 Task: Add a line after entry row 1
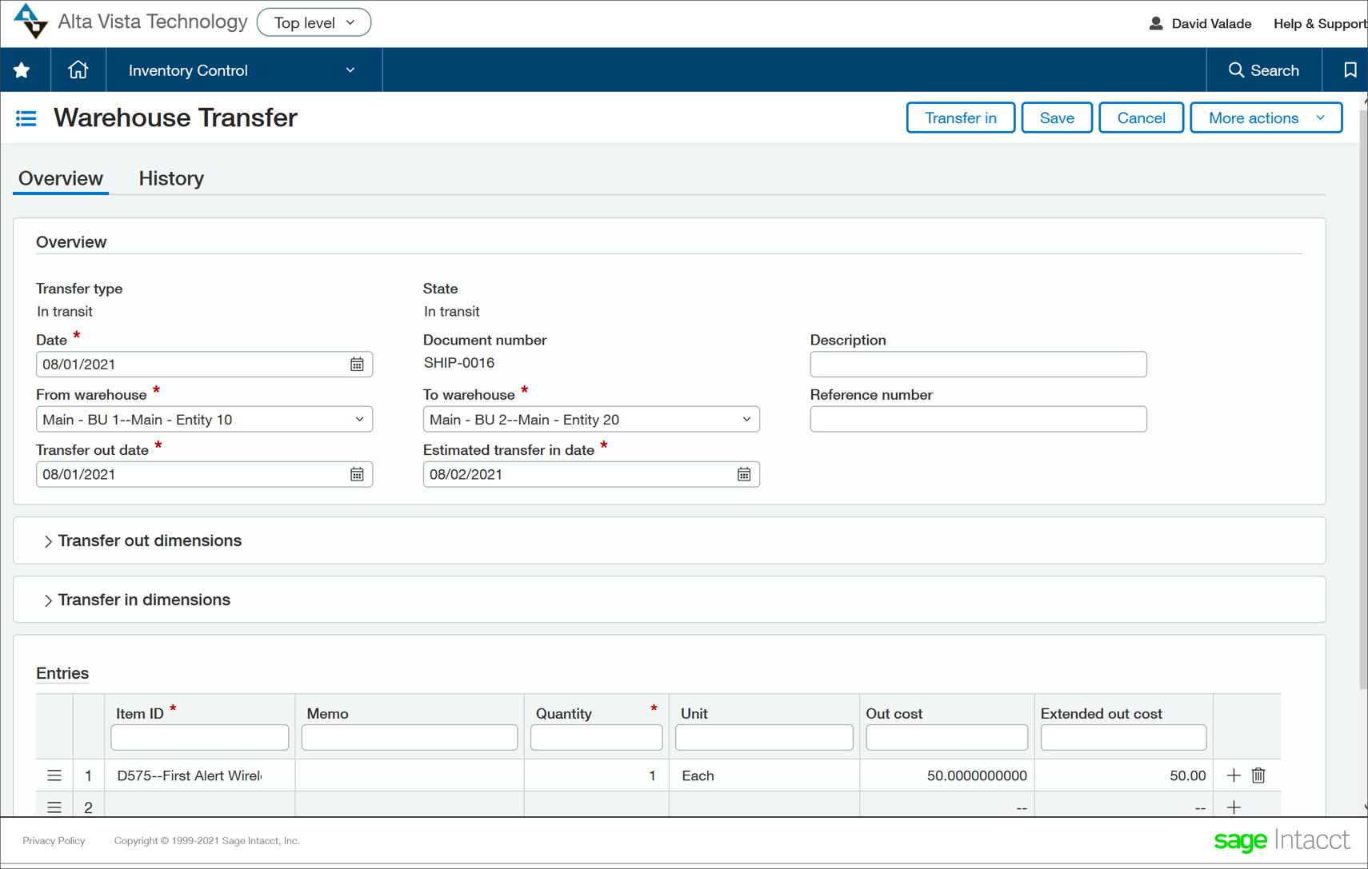1234,775
